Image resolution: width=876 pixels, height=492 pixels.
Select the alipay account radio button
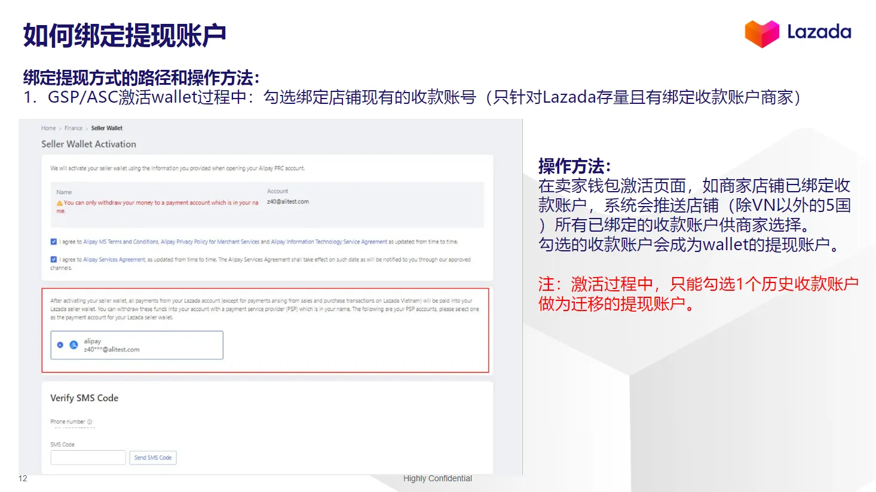60,345
